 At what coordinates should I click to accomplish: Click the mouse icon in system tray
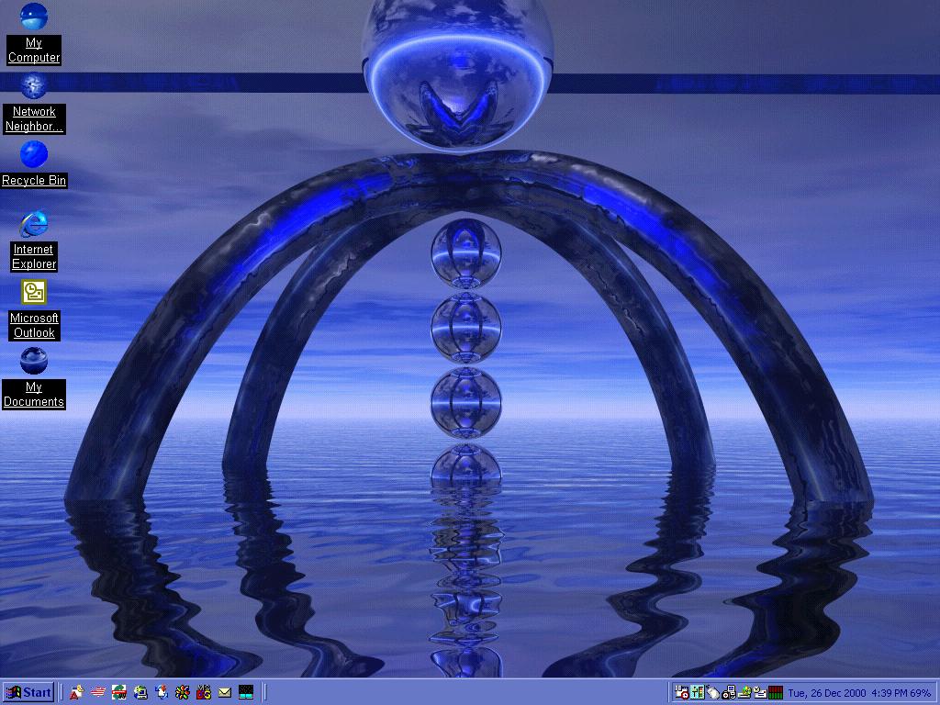tap(713, 692)
